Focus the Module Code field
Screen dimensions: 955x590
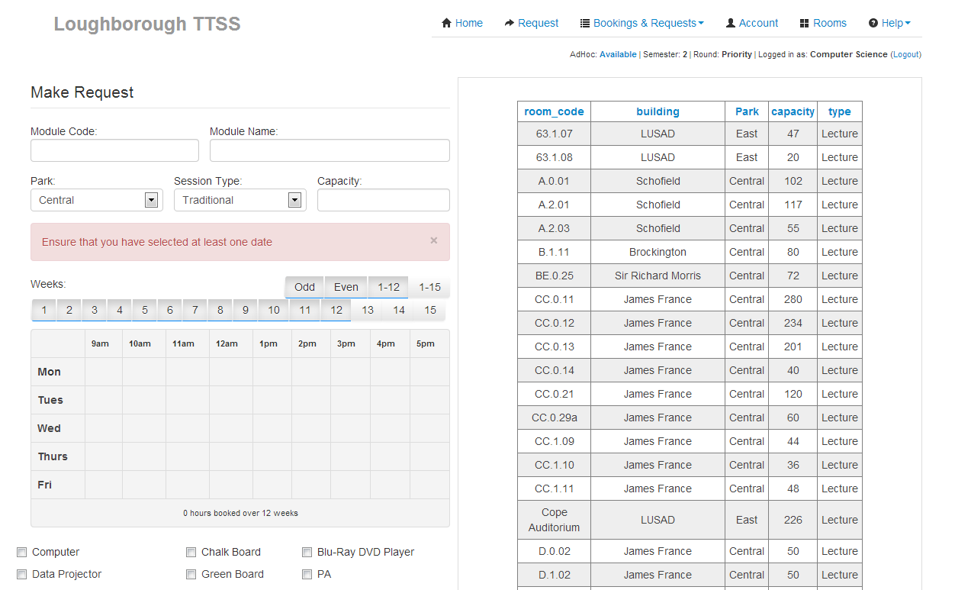point(114,150)
